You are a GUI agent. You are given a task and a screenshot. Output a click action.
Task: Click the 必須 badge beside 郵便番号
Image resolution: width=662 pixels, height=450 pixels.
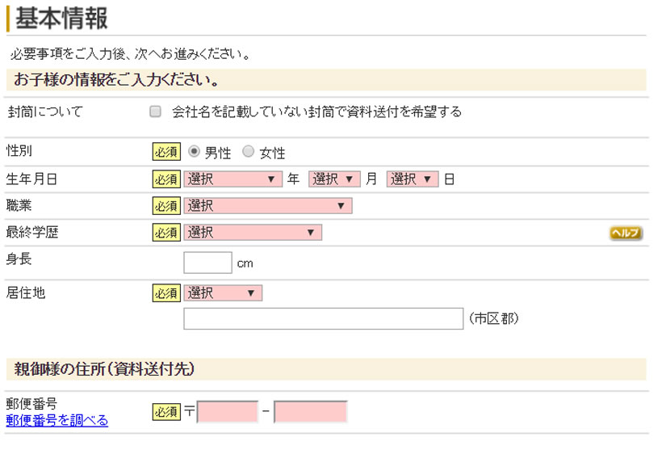165,412
